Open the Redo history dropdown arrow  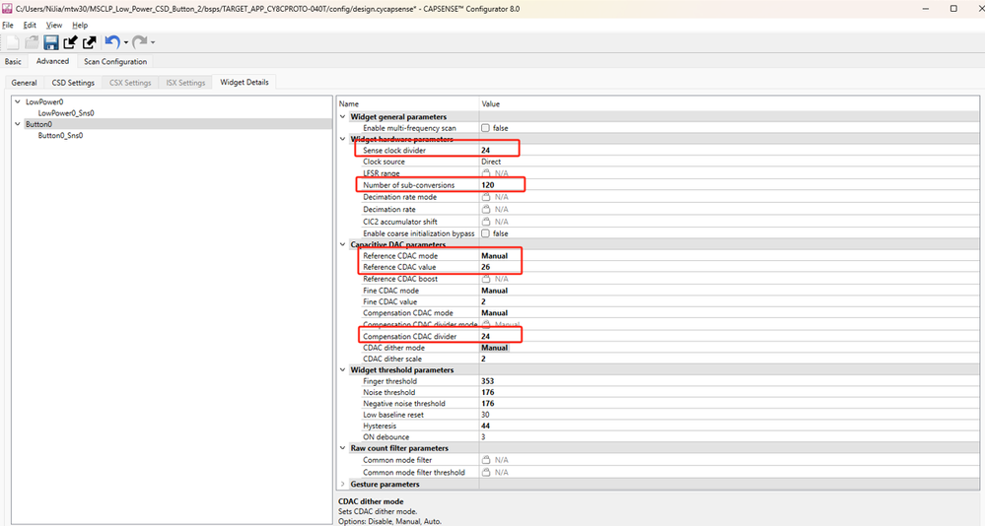[x=153, y=42]
